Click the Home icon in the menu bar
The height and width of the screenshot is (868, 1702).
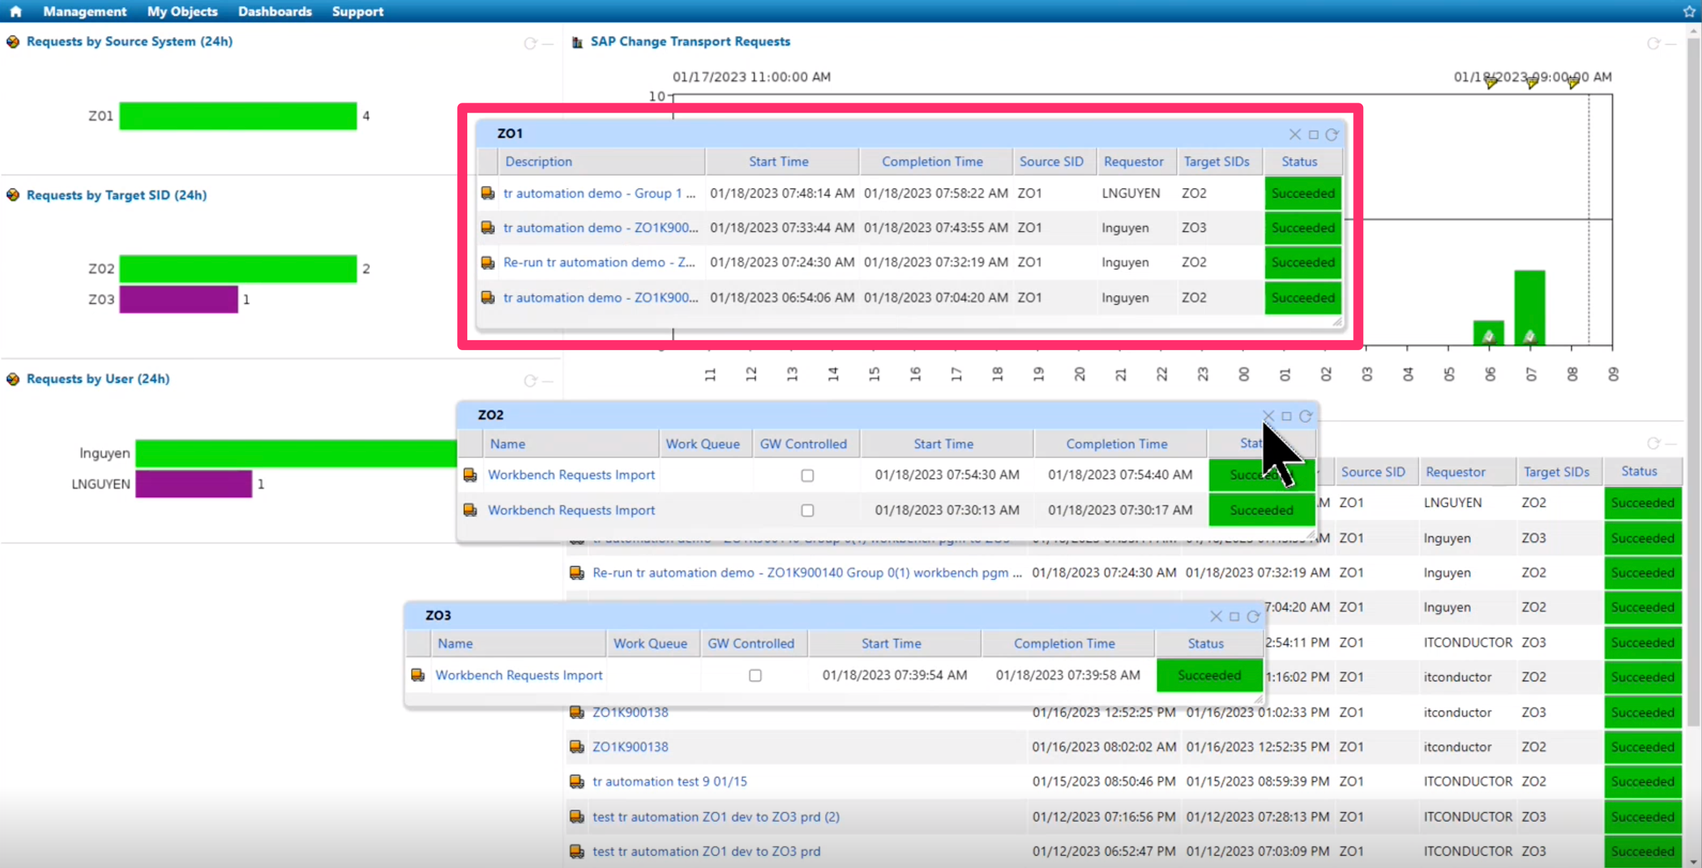[x=14, y=11]
